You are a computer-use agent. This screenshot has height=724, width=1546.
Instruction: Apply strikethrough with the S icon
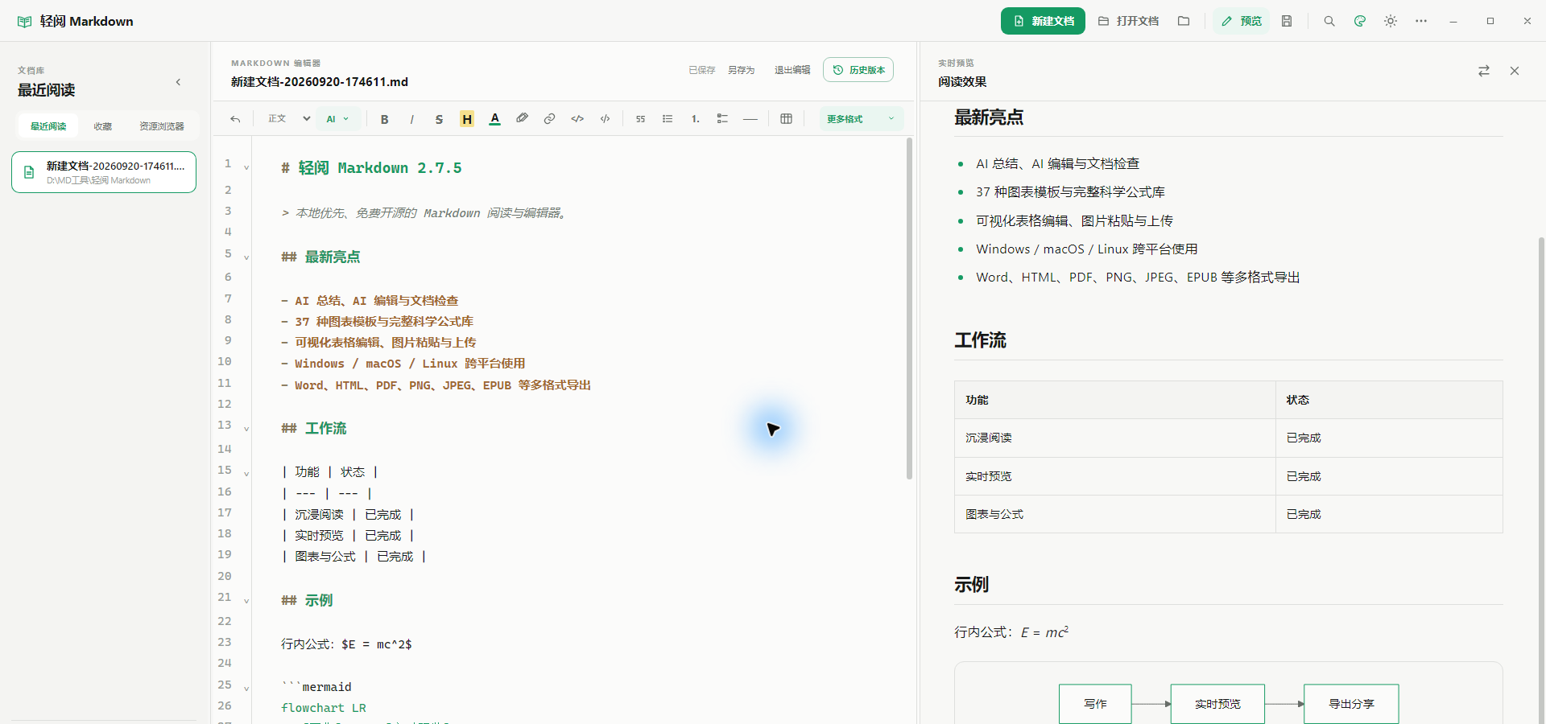coord(439,119)
